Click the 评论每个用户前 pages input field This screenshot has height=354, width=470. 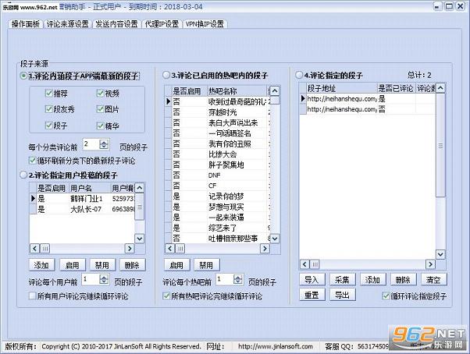91,279
